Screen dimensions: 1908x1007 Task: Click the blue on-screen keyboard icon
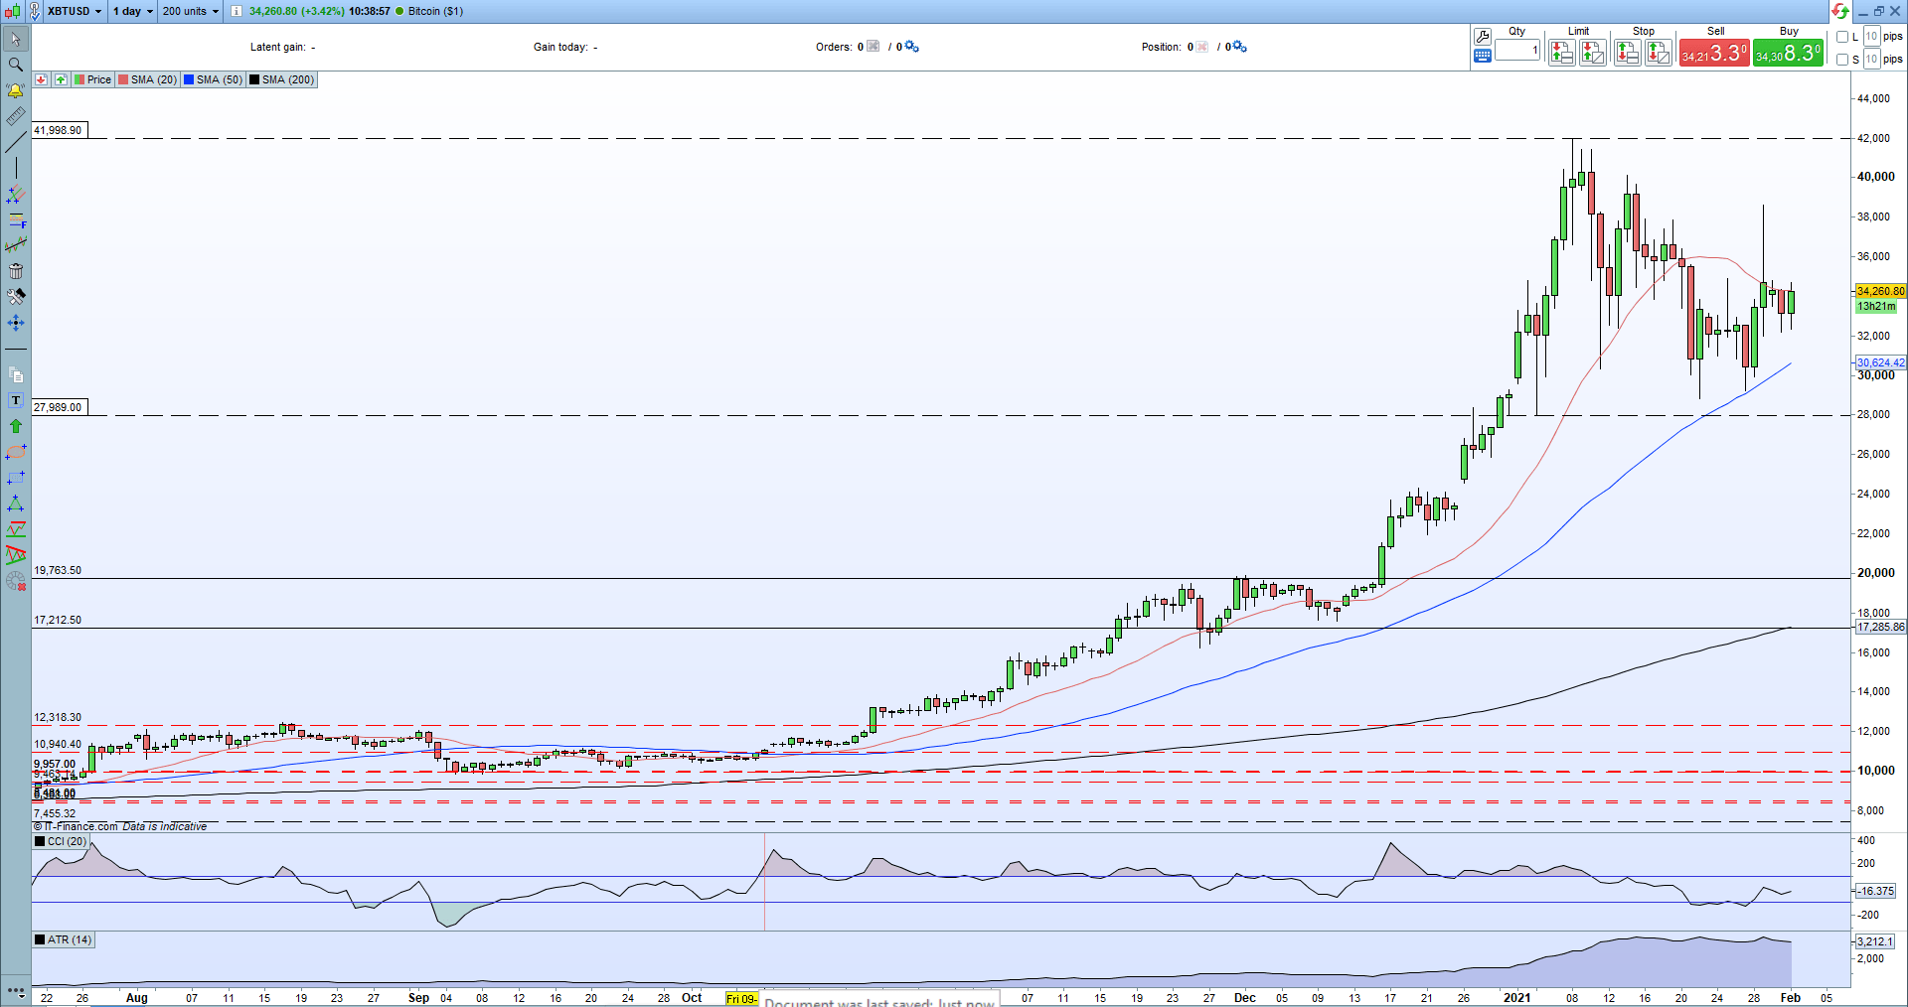[1483, 56]
